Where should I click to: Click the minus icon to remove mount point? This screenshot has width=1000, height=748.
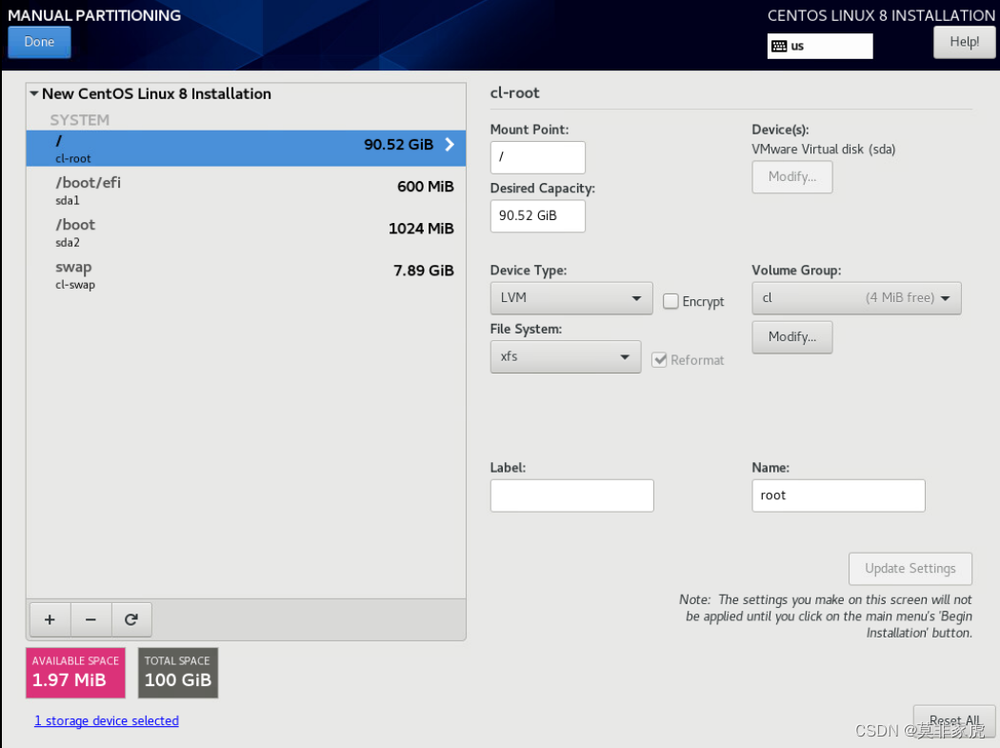coord(90,619)
